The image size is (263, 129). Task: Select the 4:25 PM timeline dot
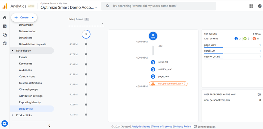86,74
